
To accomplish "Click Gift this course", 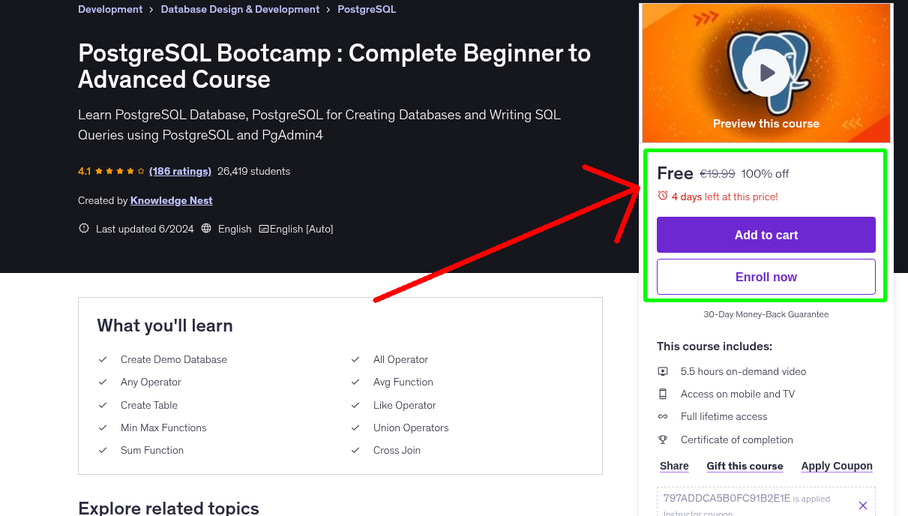I will [745, 466].
